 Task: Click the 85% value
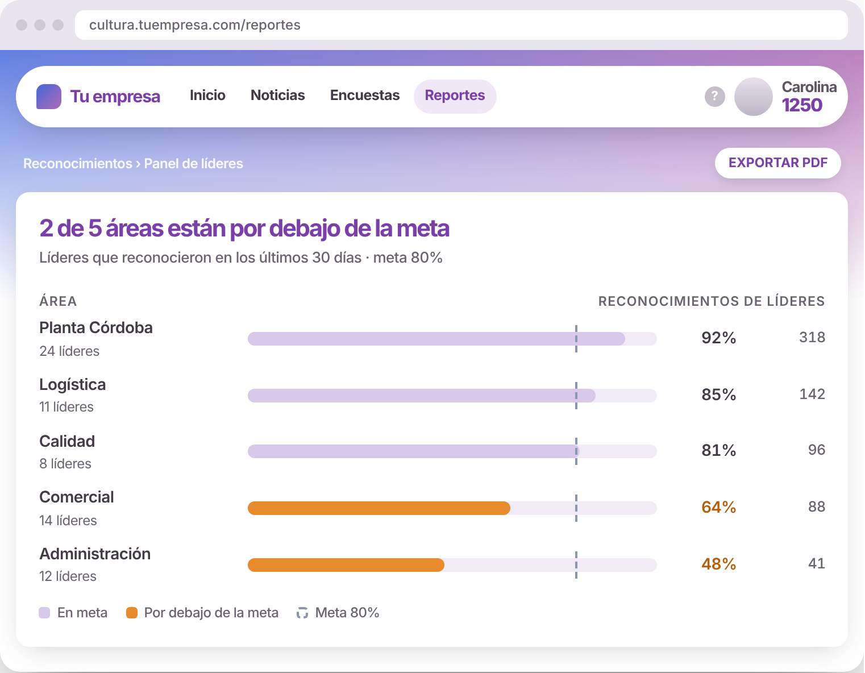pyautogui.click(x=719, y=395)
